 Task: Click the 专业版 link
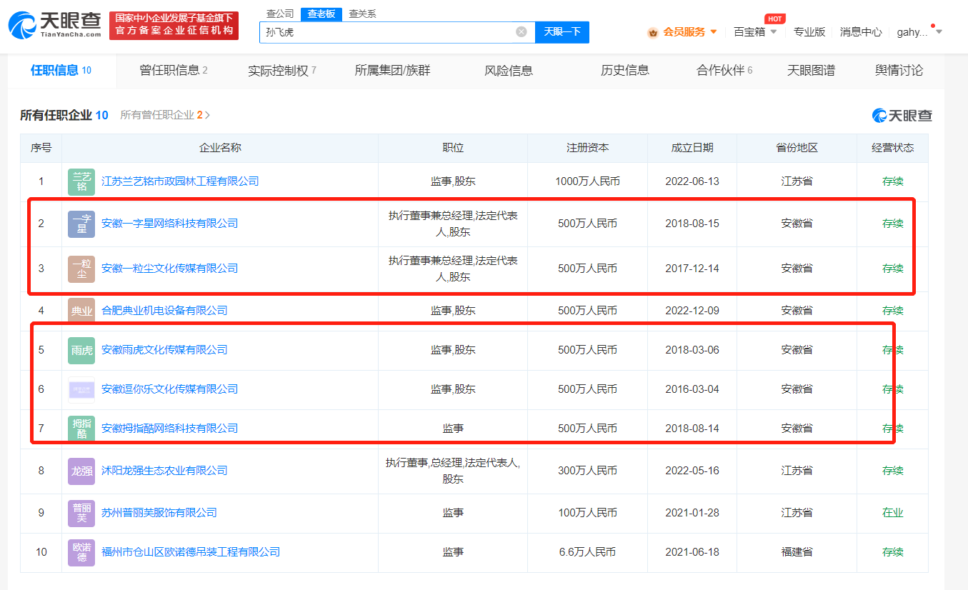tap(809, 32)
